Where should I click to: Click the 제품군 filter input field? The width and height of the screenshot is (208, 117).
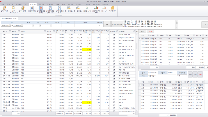(57, 26)
